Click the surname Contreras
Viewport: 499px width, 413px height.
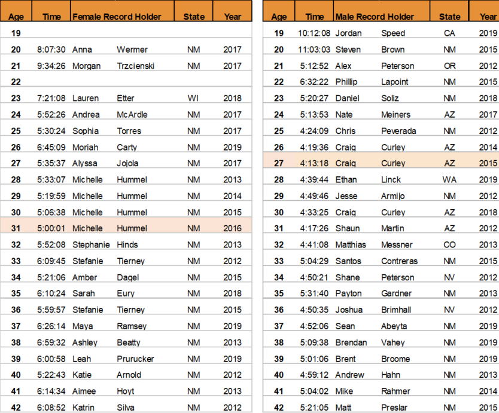point(400,261)
